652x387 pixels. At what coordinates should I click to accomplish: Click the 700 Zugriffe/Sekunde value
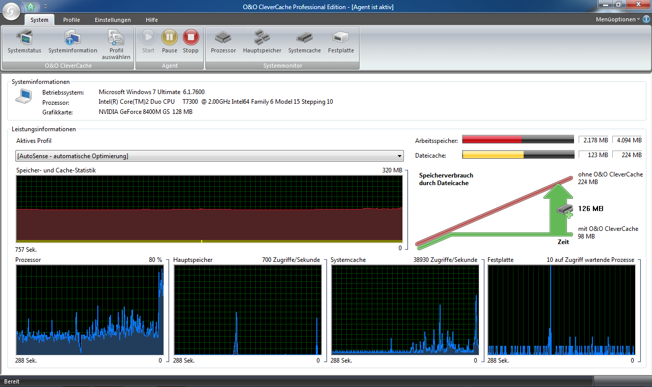coord(291,260)
